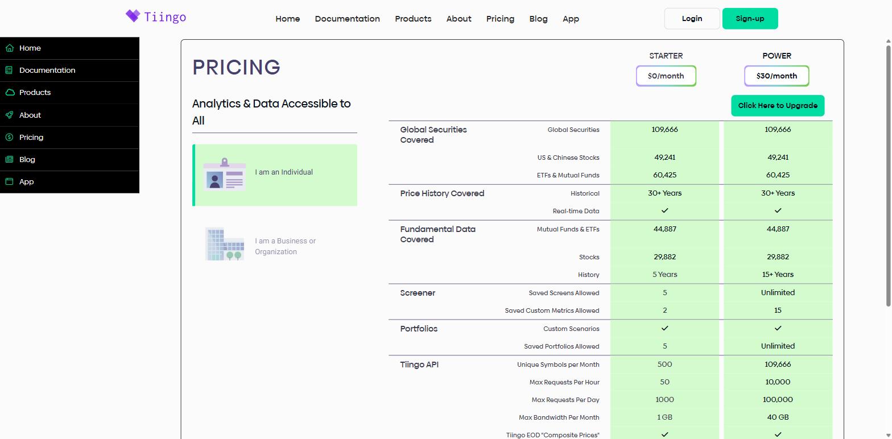
Task: Open App in the top navigation
Action: pos(571,19)
